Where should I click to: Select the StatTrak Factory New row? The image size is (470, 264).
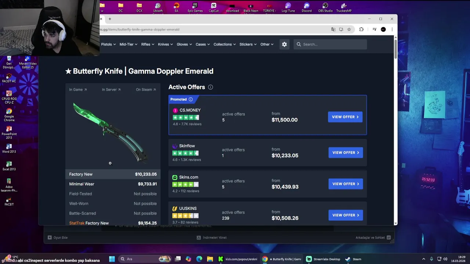click(x=113, y=223)
